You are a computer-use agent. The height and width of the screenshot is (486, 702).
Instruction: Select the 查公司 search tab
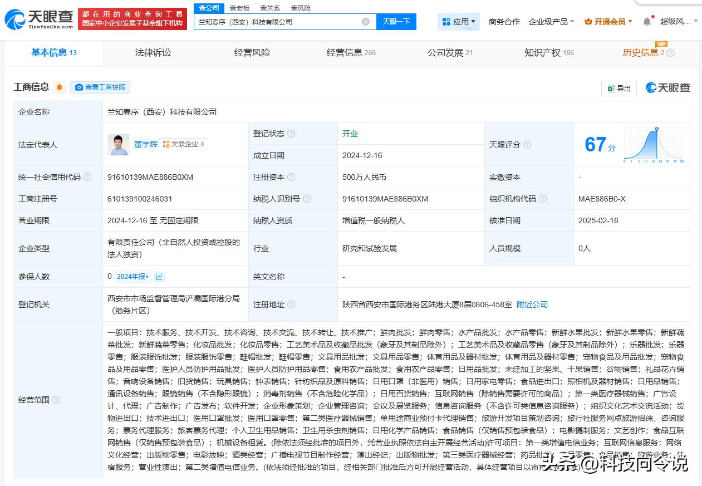209,8
